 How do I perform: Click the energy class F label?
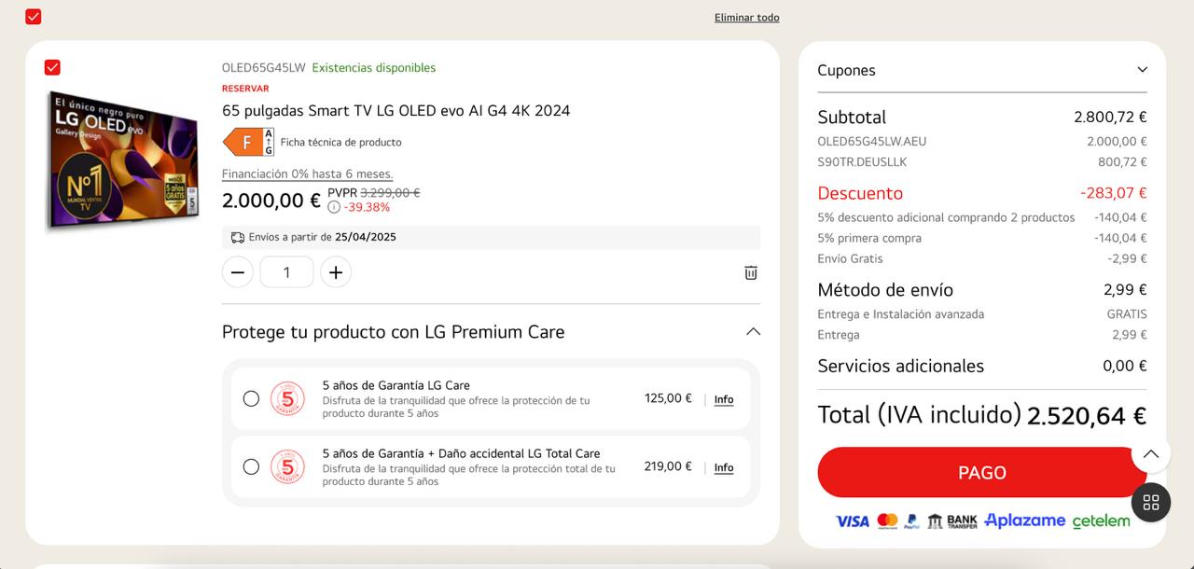click(248, 142)
